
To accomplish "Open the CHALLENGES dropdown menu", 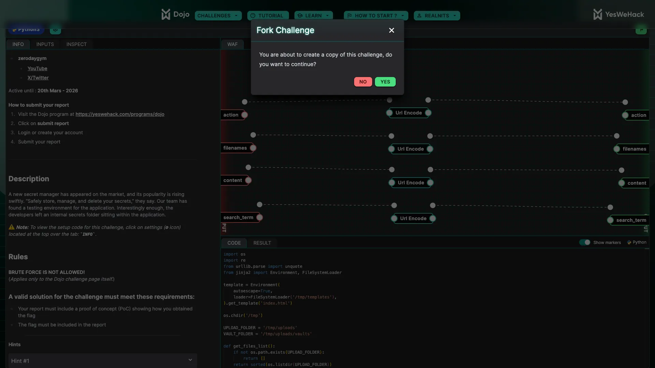I will tap(218, 16).
